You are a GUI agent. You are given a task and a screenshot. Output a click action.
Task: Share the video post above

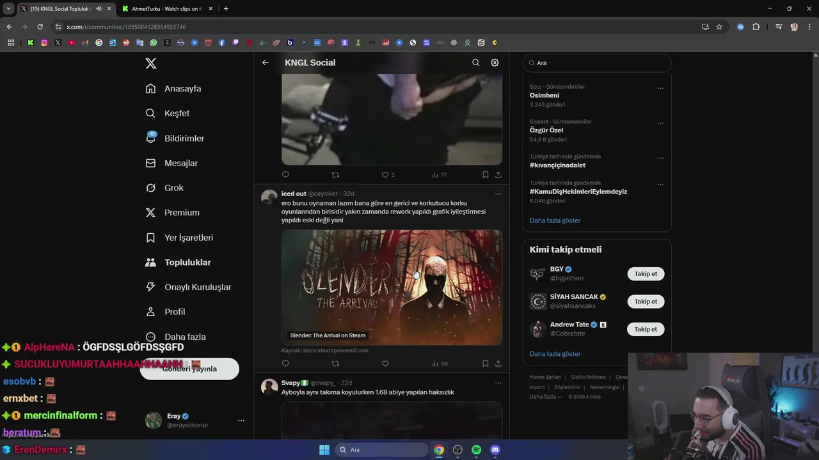click(x=498, y=174)
